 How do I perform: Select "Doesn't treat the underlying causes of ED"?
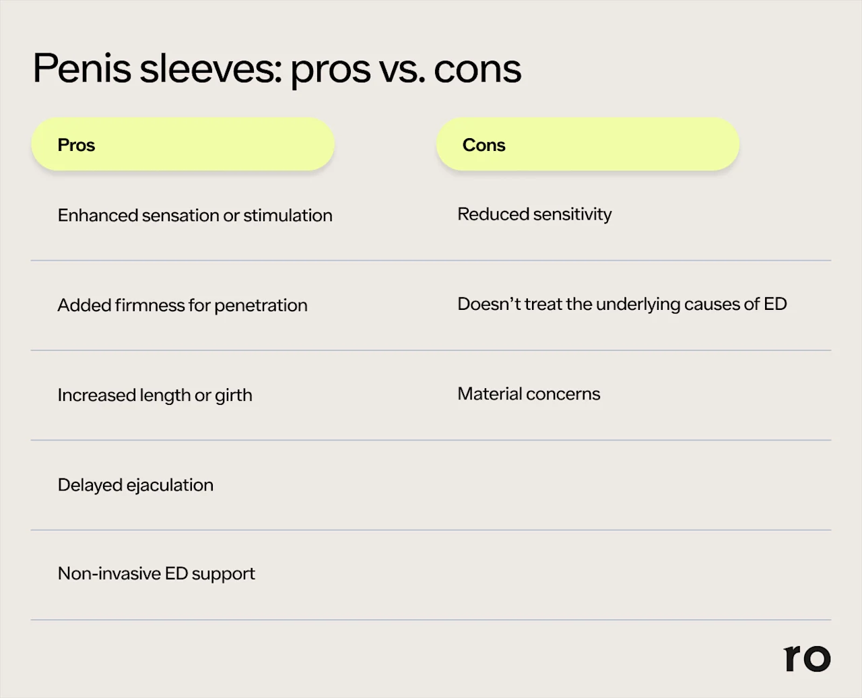coord(622,304)
